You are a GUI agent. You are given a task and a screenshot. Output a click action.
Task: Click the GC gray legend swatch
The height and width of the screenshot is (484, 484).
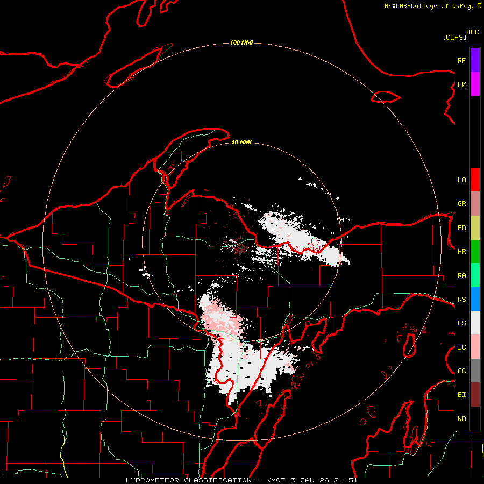475,371
